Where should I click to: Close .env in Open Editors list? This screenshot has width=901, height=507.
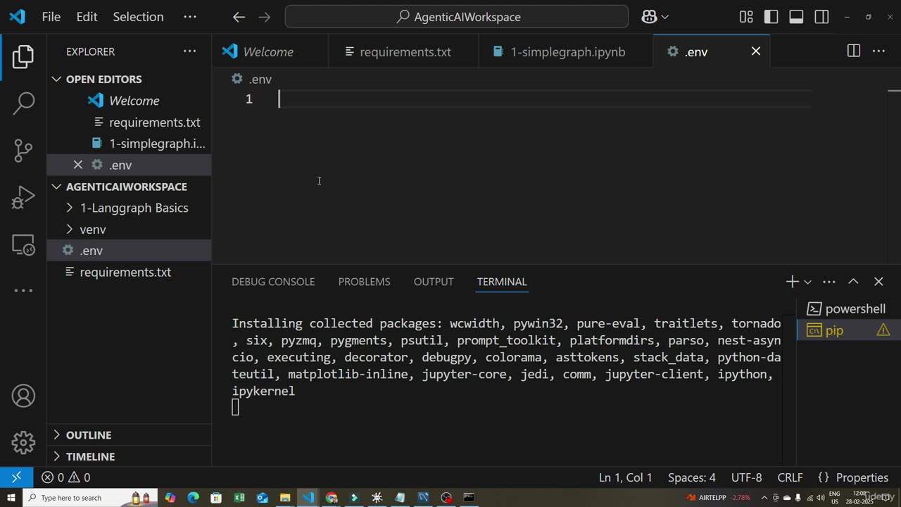[x=77, y=165]
